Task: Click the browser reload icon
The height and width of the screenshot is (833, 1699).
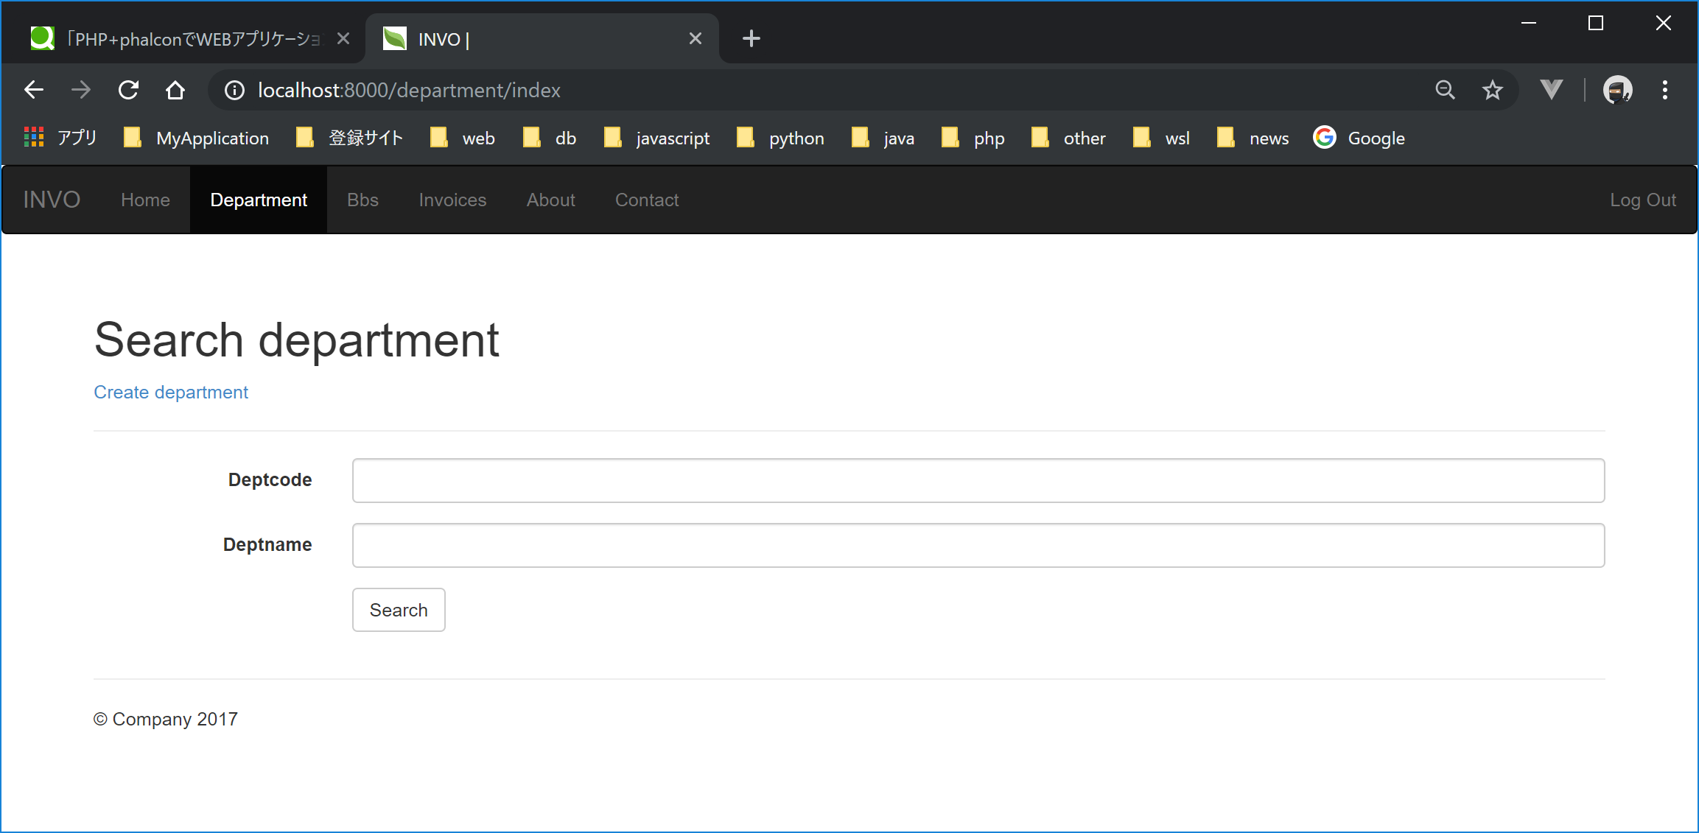Action: point(129,90)
